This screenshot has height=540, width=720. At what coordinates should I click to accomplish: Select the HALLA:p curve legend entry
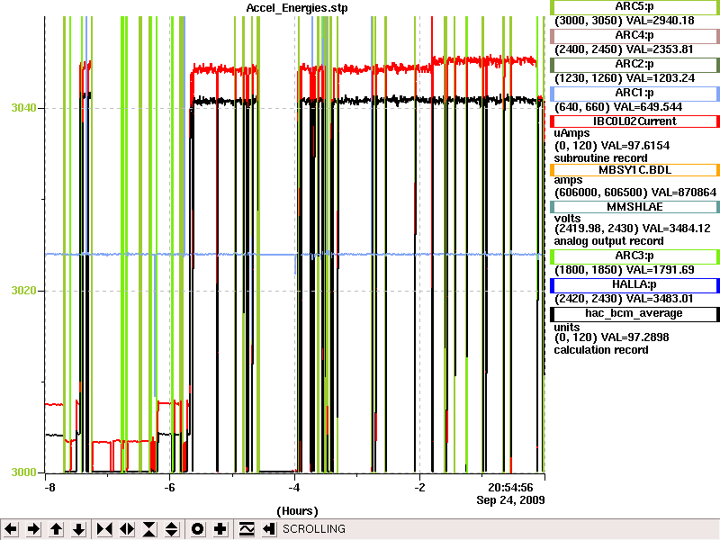click(634, 285)
